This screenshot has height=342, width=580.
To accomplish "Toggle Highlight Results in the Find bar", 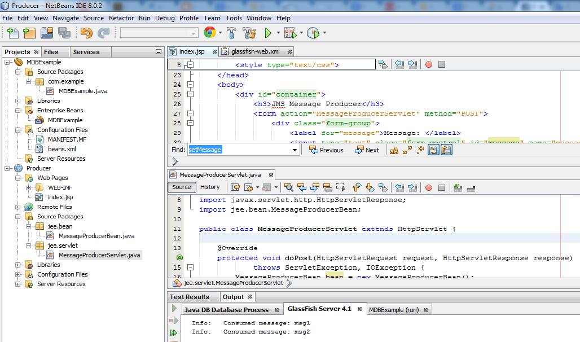I will point(433,150).
